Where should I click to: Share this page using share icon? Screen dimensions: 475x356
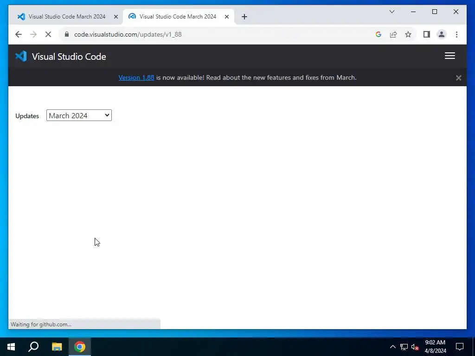click(x=393, y=34)
